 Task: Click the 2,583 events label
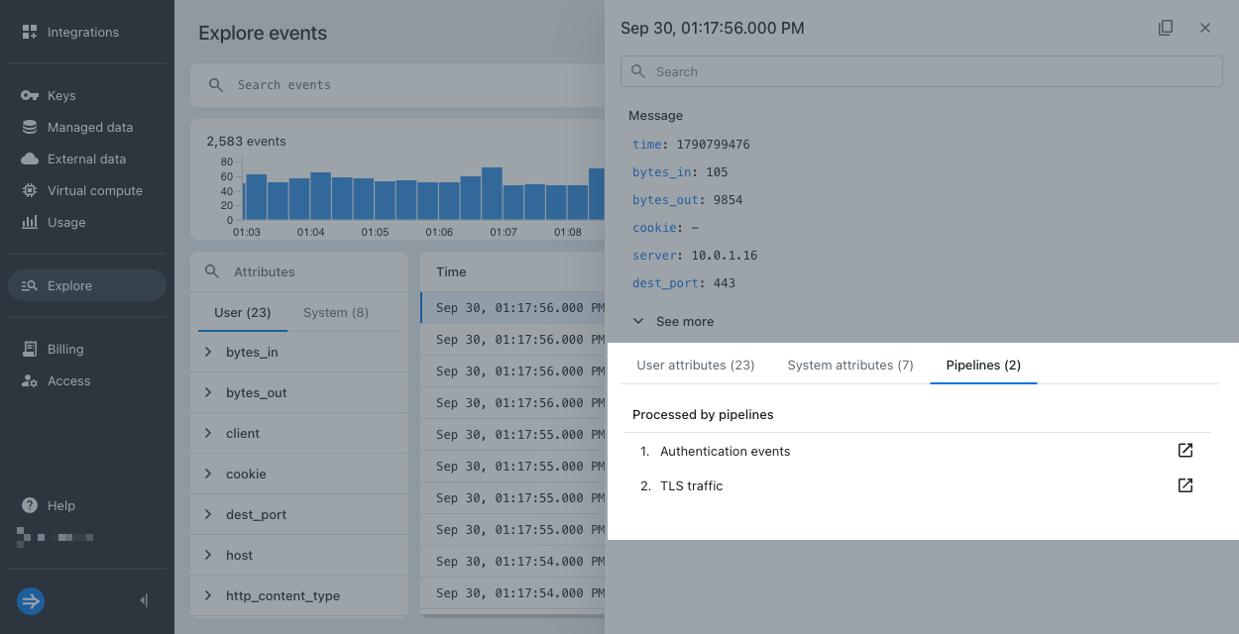pyautogui.click(x=246, y=142)
